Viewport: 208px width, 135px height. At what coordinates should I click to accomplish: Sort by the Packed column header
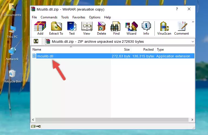point(143,50)
